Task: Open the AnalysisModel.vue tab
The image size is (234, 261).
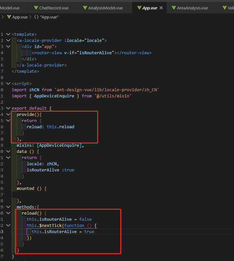Action: [105, 8]
